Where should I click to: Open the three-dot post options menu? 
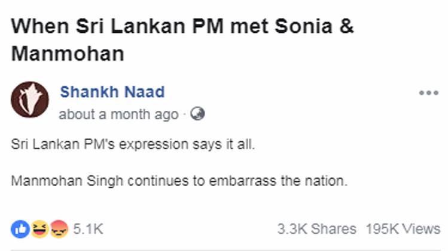[x=429, y=93]
